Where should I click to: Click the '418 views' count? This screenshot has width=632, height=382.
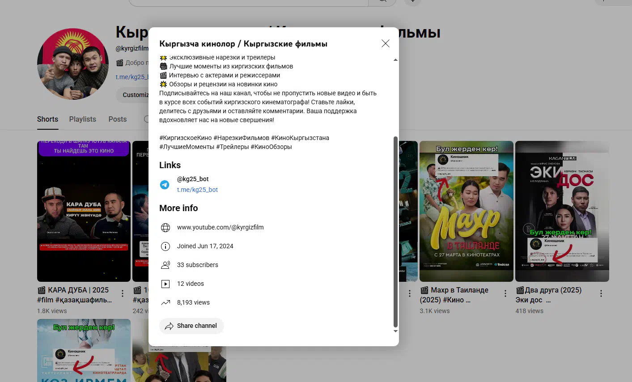(529, 311)
